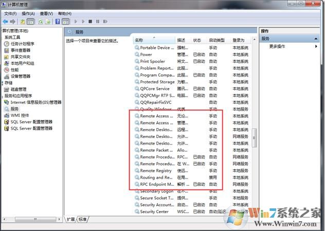Sort by 启动类型 column header
The image size is (325, 231).
pyautogui.click(x=219, y=40)
